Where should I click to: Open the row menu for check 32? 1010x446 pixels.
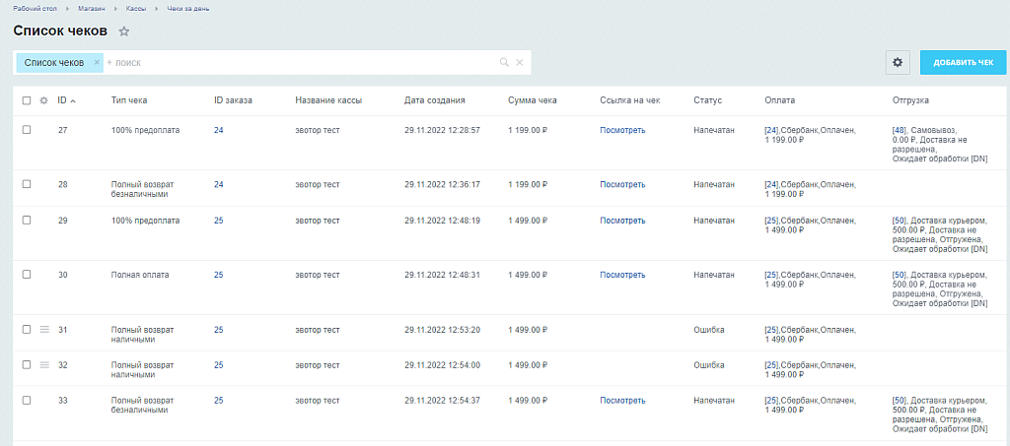[x=43, y=364]
